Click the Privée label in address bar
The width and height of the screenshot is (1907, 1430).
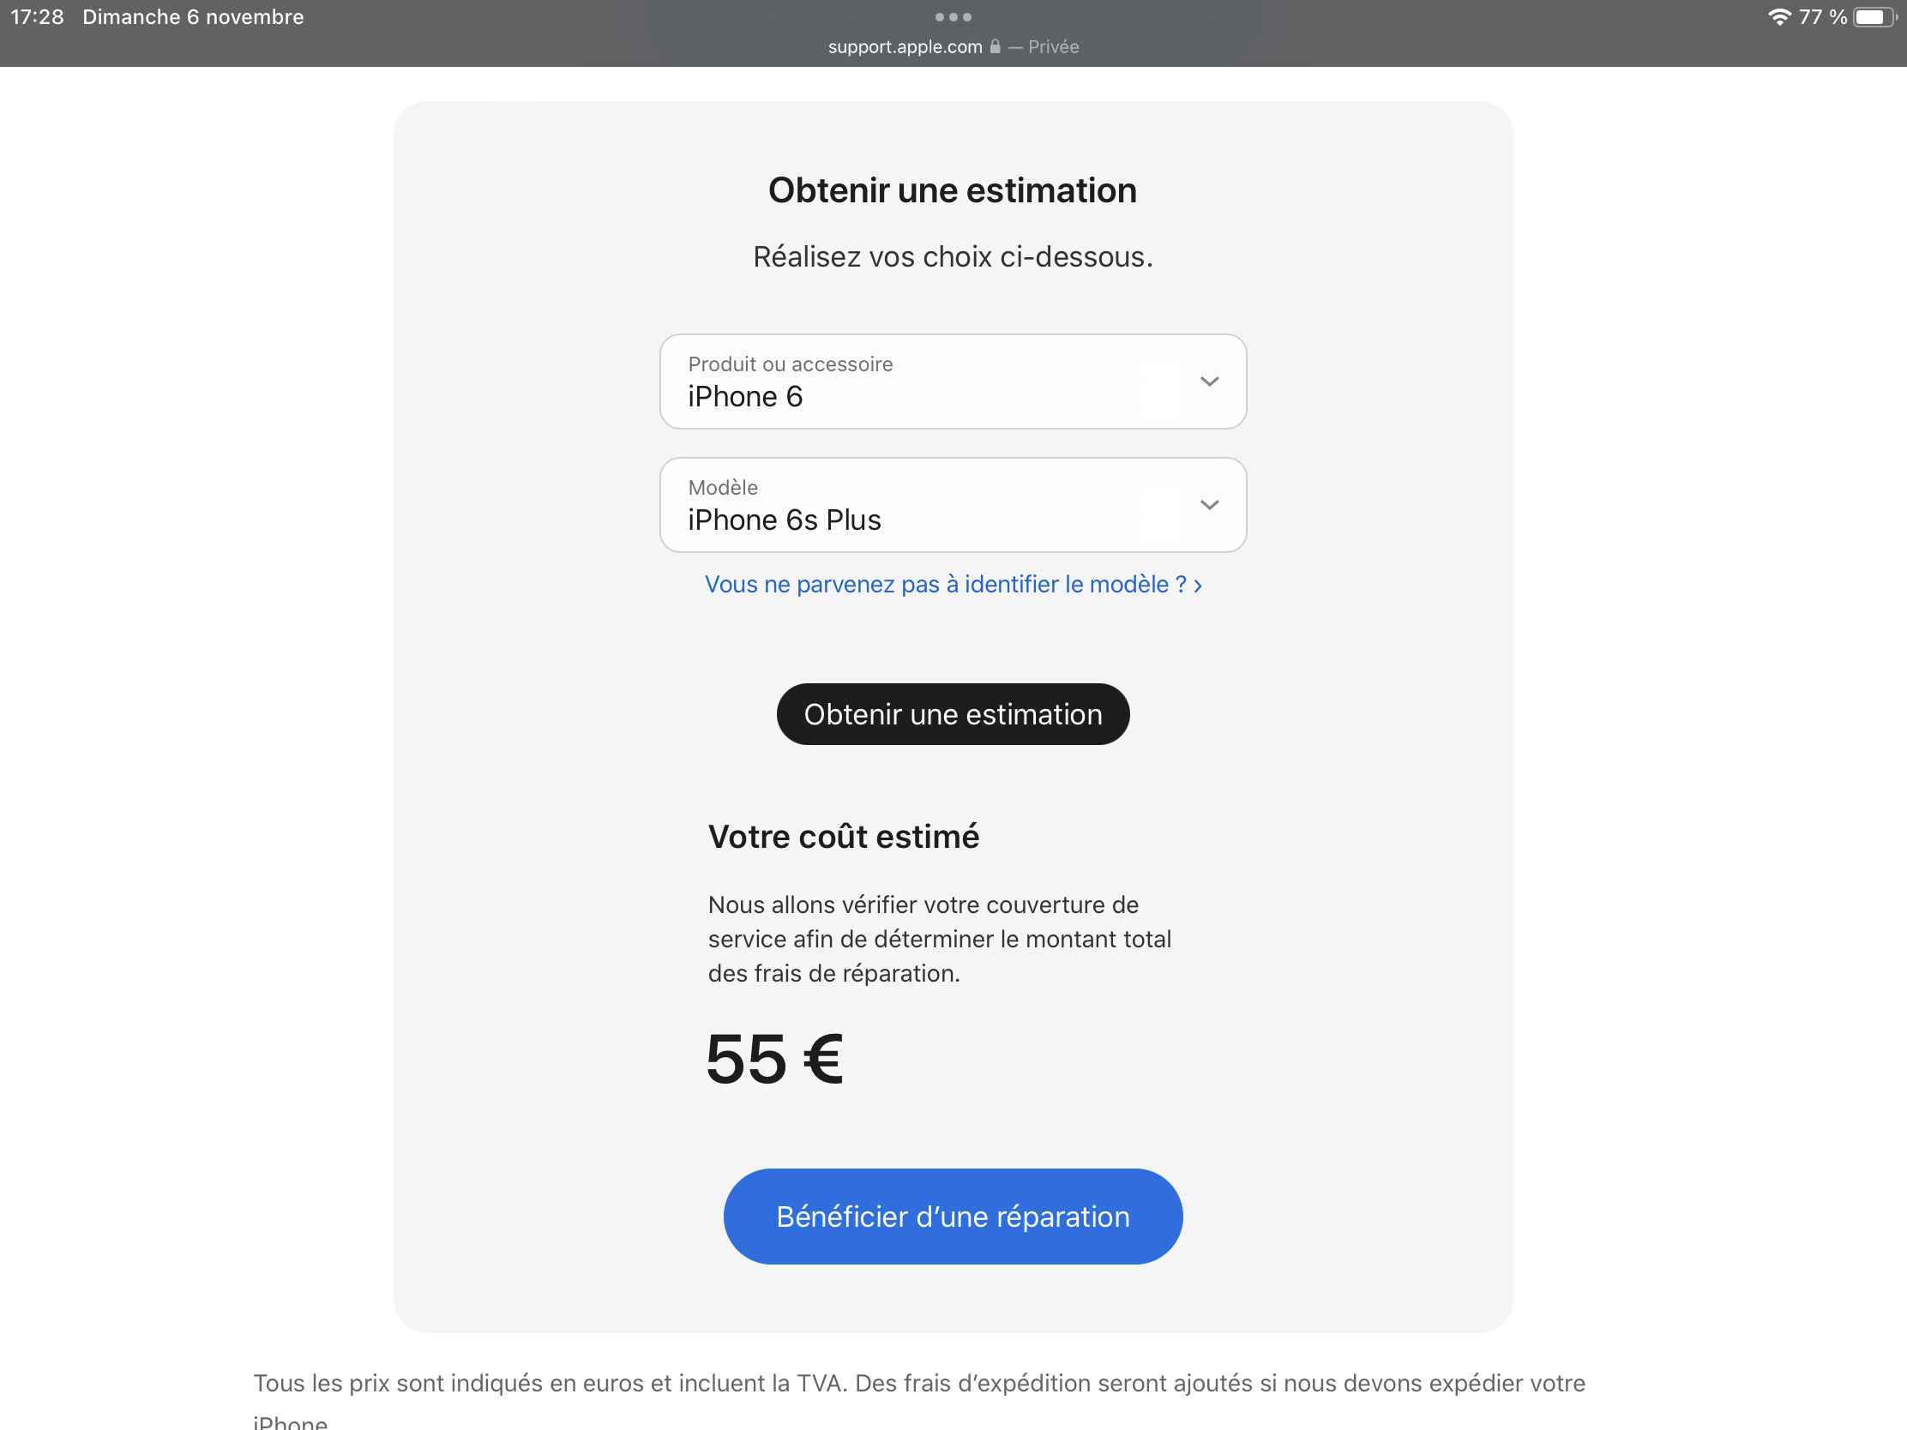point(1053,46)
